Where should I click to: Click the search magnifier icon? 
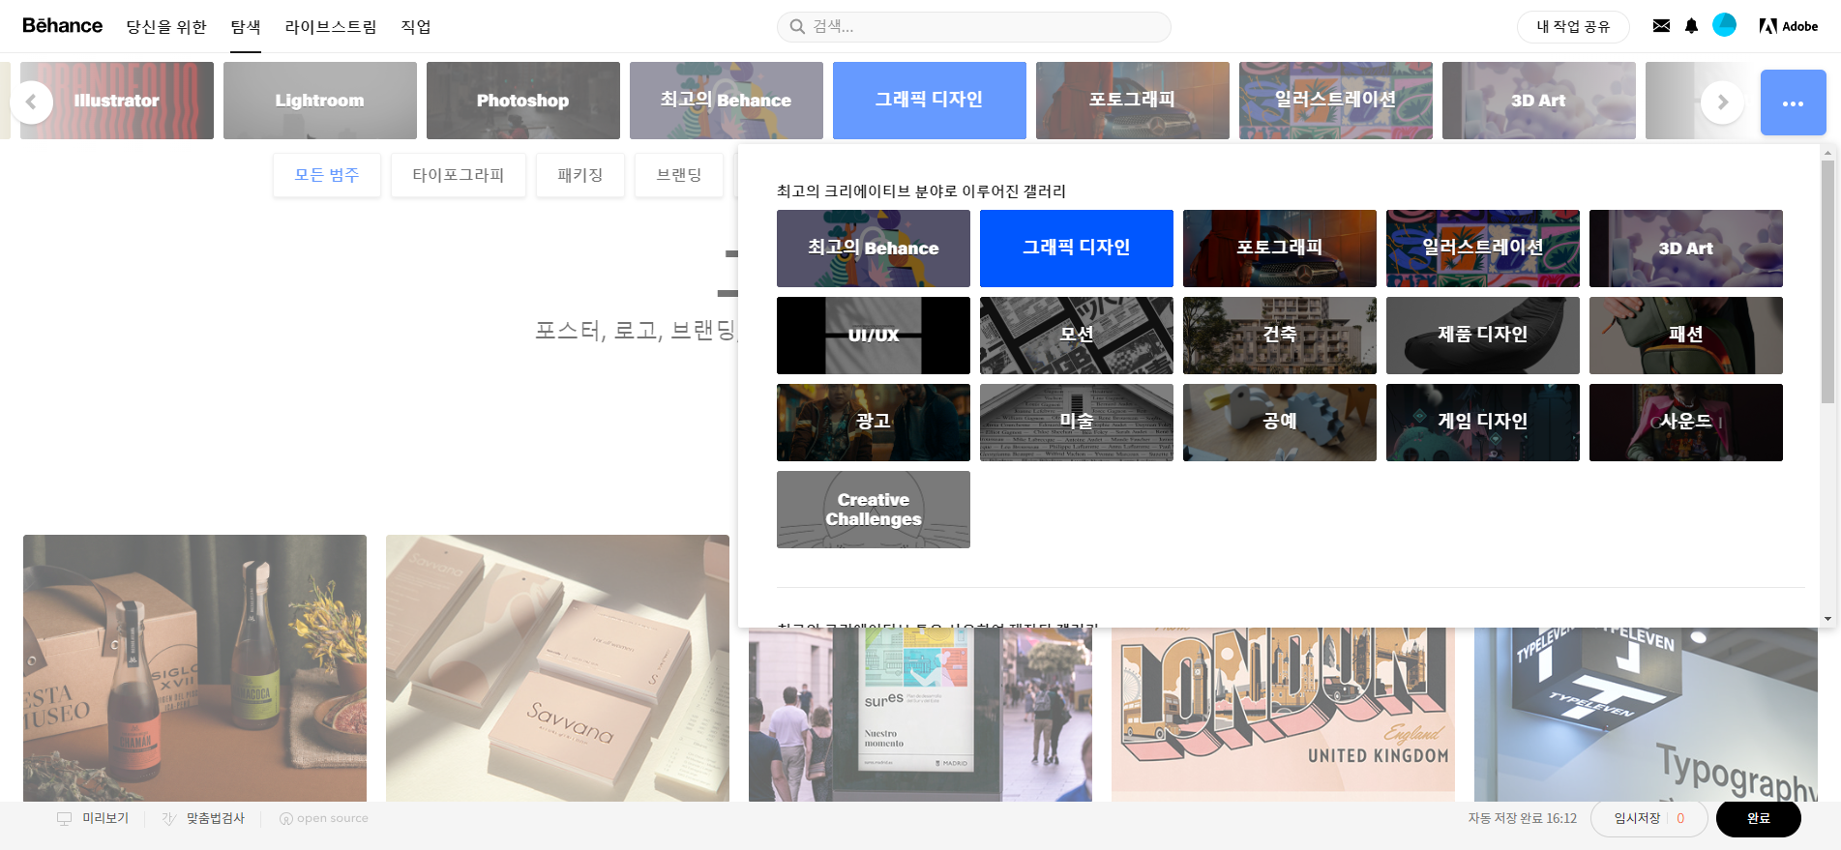pyautogui.click(x=797, y=27)
